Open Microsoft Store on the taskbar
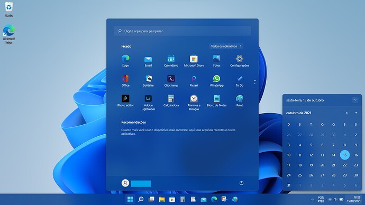Viewport: 365px width, 205px height. coord(172,199)
